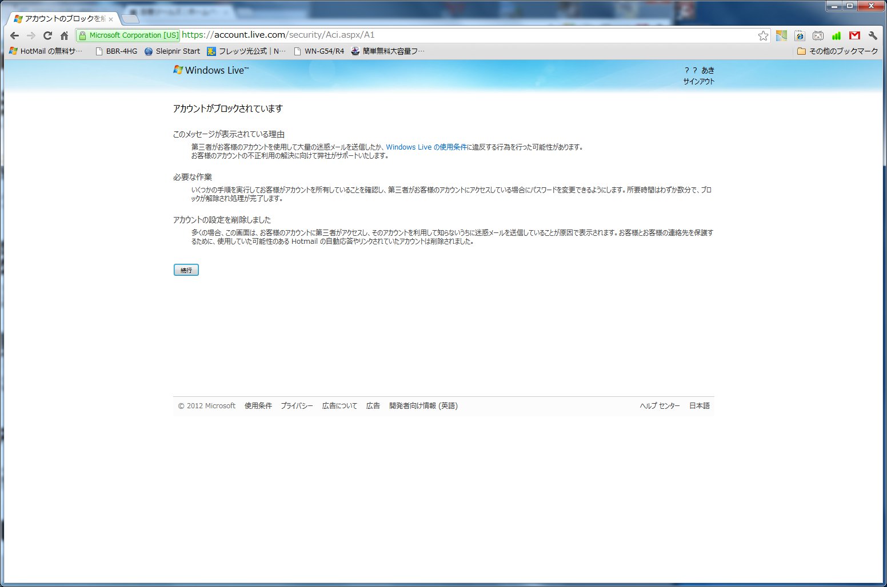Open the ヘルプ センター link

pyautogui.click(x=660, y=406)
